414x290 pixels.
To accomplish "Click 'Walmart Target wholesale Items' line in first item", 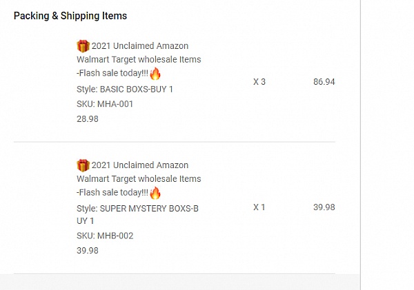I will pyautogui.click(x=139, y=59).
